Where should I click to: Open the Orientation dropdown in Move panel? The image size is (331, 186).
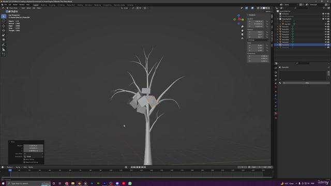pyautogui.click(x=33, y=157)
